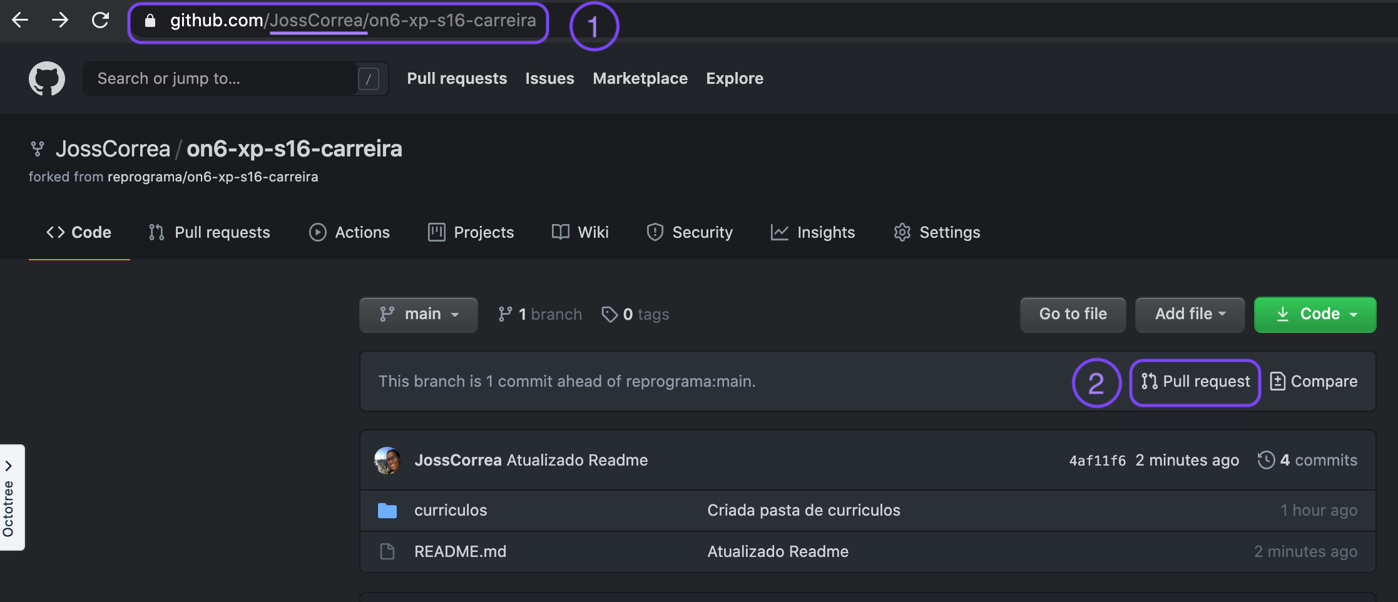
Task: Expand the Add file dropdown
Action: pyautogui.click(x=1190, y=314)
